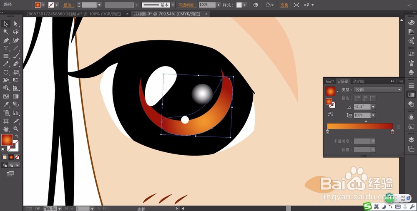Select the Paintbrush tool
Image resolution: width=417 pixels, height=211 pixels.
(16, 56)
